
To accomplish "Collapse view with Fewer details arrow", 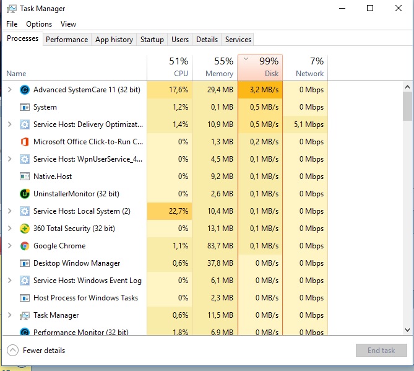I will [x=12, y=351].
